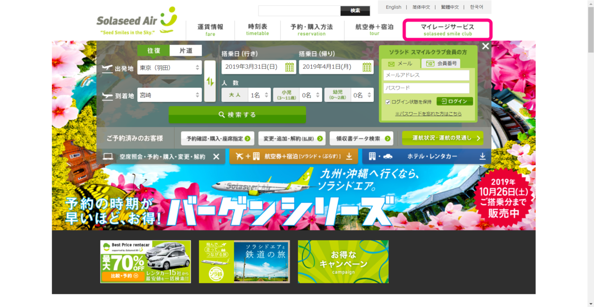Click the chevron on 運航状況・運航の見通し button
The width and height of the screenshot is (594, 307).
[478, 138]
